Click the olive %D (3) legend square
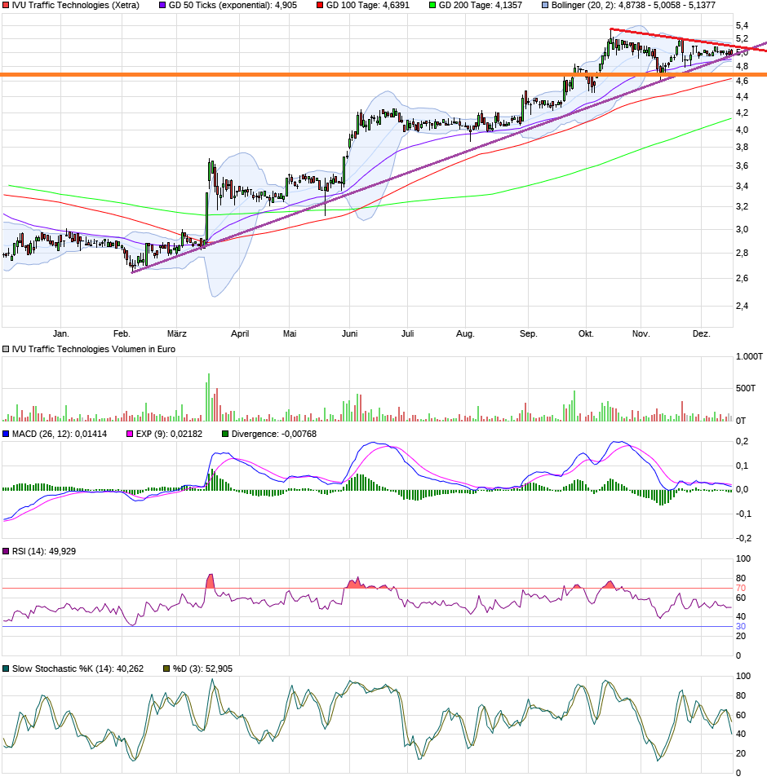 click(167, 669)
